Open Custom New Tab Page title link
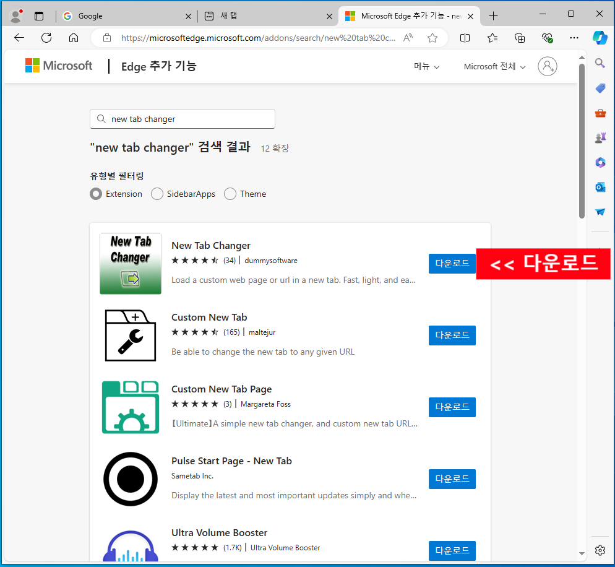The image size is (615, 567). 221,389
